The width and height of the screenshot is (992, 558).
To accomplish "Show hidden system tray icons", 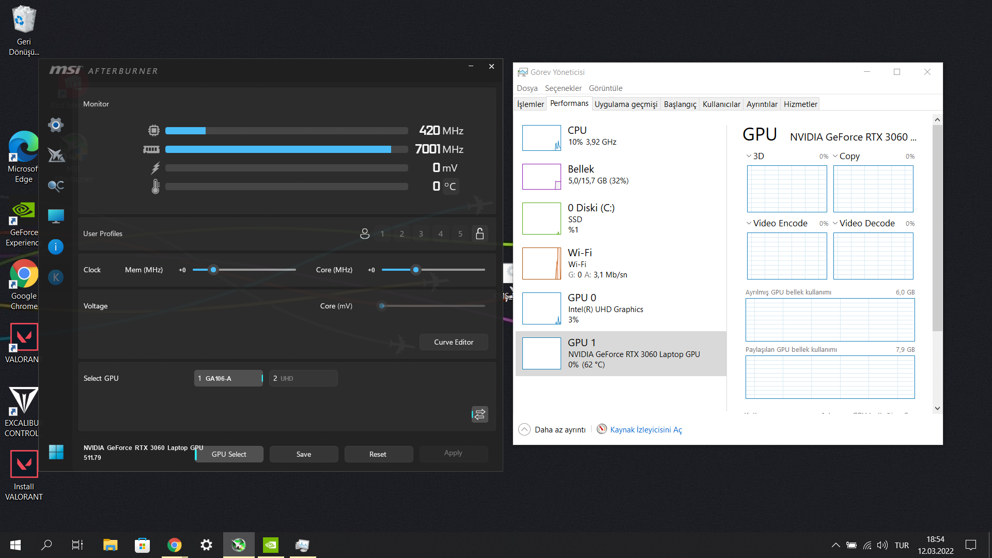I will coord(835,545).
